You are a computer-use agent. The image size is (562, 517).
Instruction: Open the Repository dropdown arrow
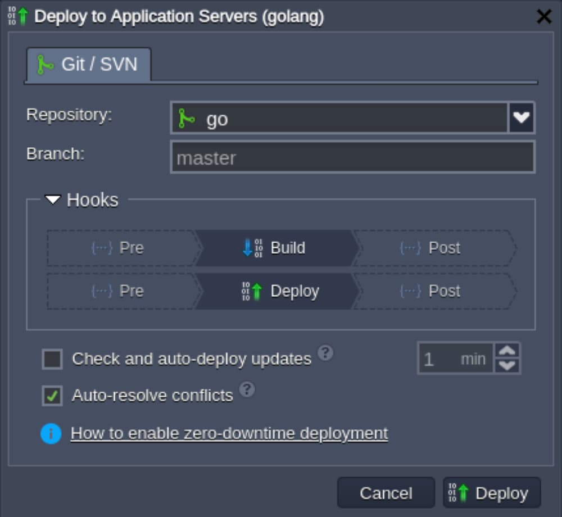[521, 118]
